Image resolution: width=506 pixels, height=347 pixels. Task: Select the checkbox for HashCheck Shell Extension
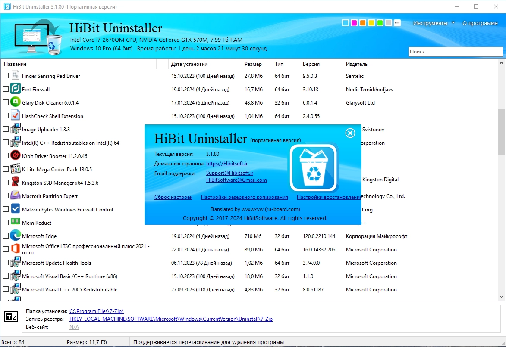point(6,116)
